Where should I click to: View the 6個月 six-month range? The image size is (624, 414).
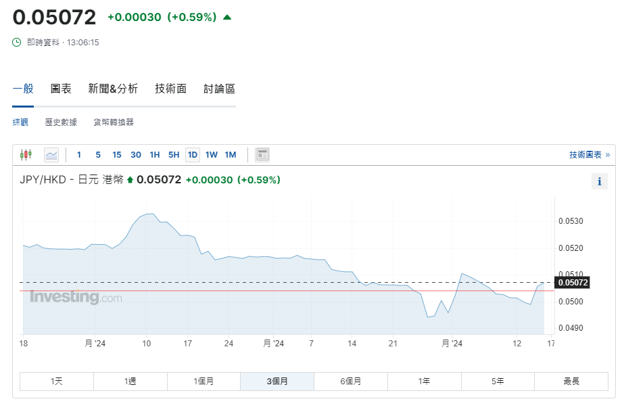coord(351,381)
